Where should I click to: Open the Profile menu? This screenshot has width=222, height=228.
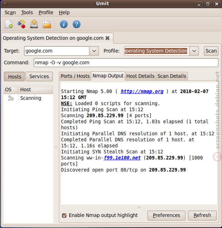[x=46, y=13]
